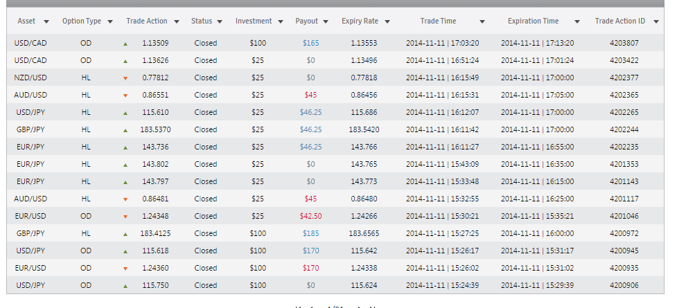The width and height of the screenshot is (677, 308).
Task: Click green up arrow beside 183.5370
Action: (125, 130)
